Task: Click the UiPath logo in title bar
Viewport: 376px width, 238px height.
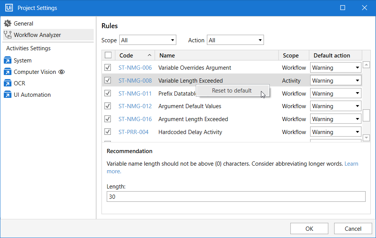Action: [x=9, y=8]
